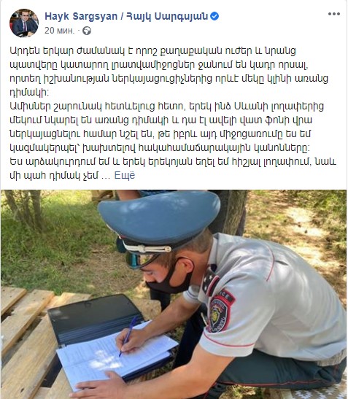
Task: Open the three-dot post options menu
Action: 333,14
